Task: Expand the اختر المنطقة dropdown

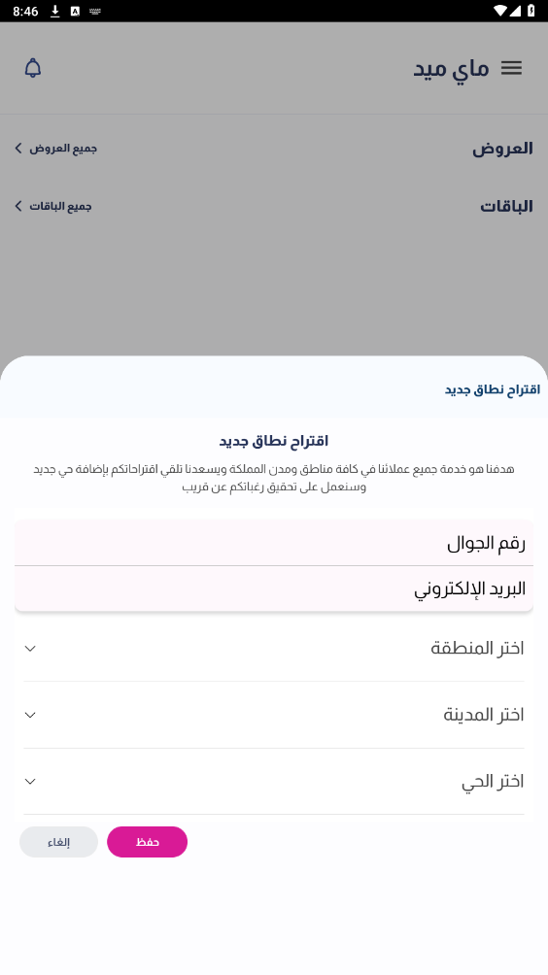Action: [274, 649]
